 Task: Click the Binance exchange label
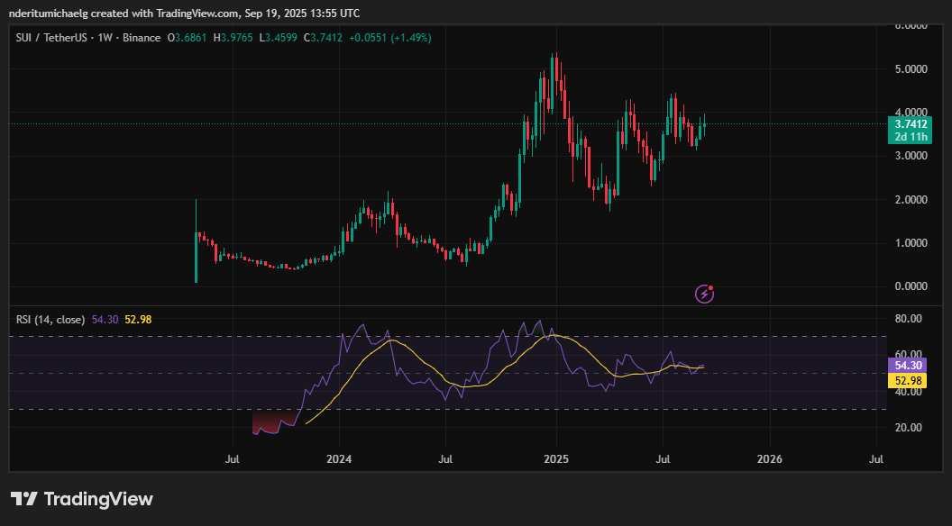(142, 38)
